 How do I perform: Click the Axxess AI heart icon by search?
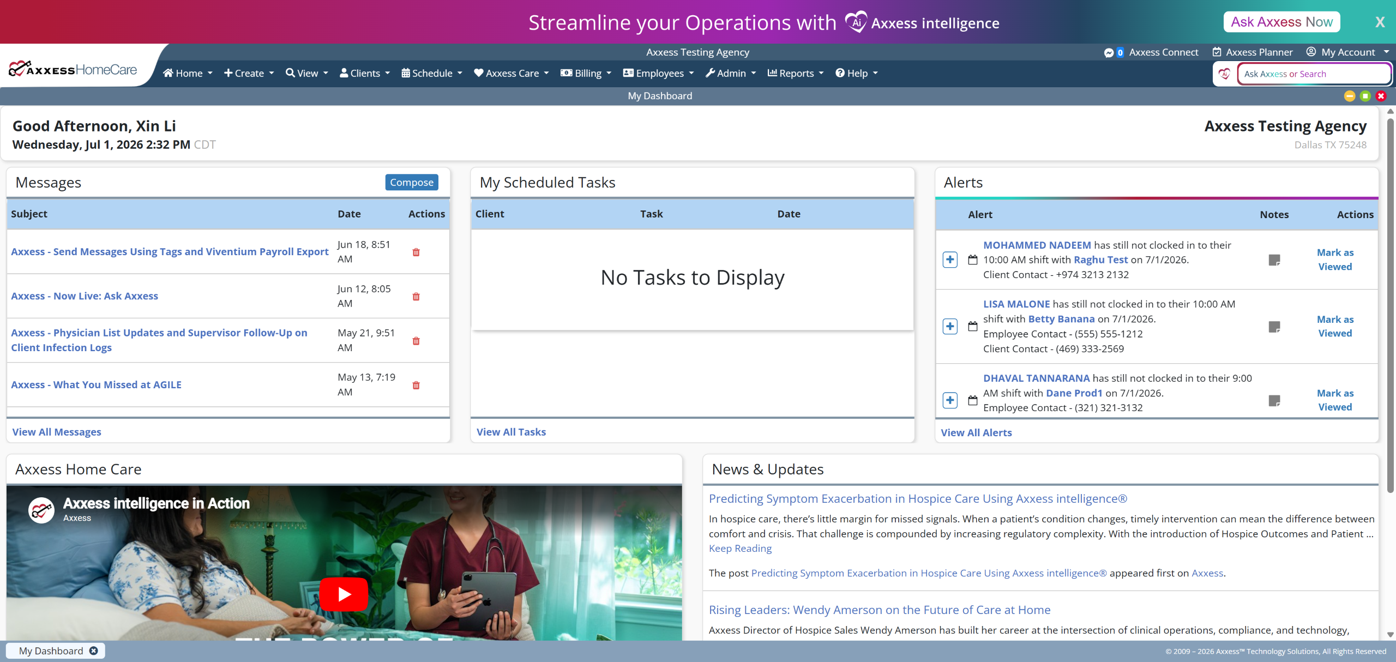click(1225, 74)
